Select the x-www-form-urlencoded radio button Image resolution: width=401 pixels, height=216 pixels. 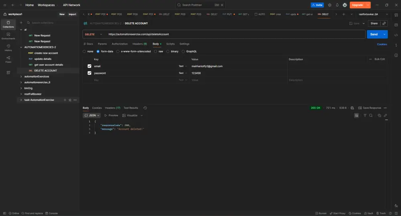pos(117,51)
